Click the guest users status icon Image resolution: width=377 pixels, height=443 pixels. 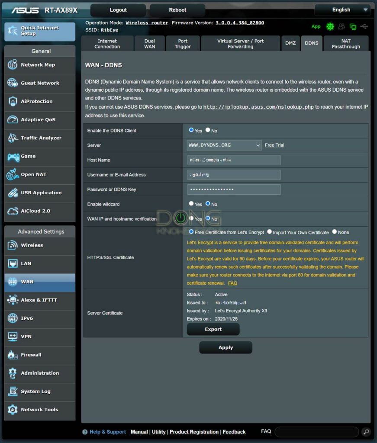[342, 26]
